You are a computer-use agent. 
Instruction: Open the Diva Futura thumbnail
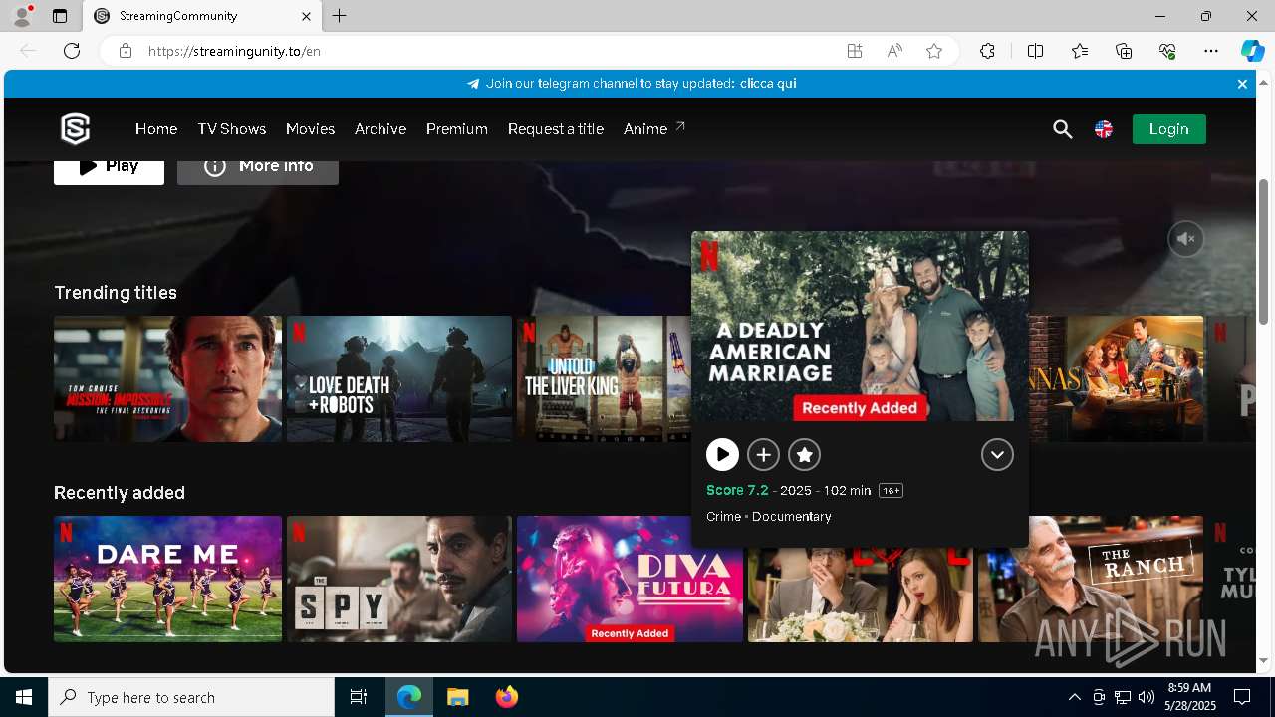(x=630, y=579)
